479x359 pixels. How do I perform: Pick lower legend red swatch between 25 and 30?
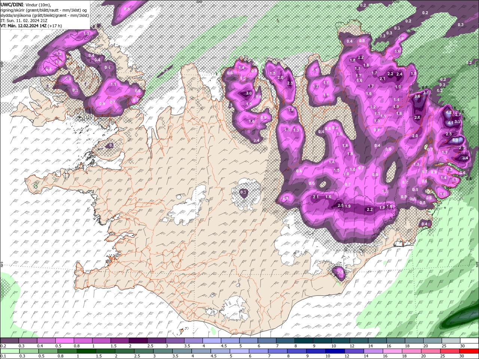(x=450, y=351)
